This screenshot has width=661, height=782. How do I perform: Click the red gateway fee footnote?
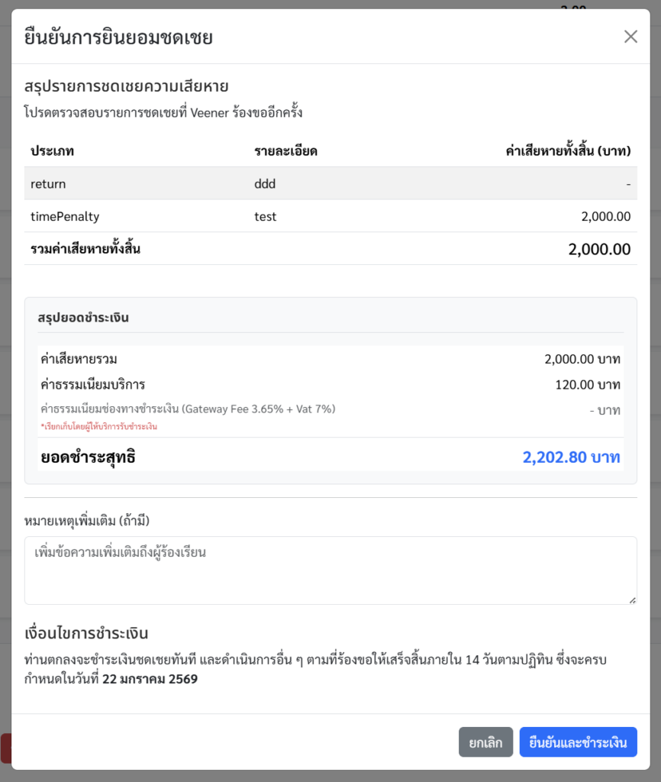[x=98, y=426]
